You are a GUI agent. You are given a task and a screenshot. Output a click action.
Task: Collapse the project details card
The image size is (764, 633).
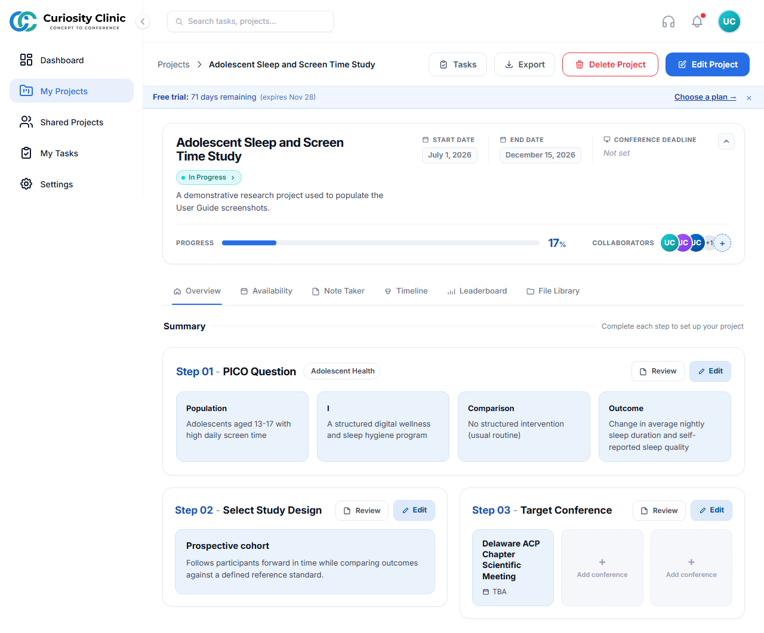click(726, 141)
